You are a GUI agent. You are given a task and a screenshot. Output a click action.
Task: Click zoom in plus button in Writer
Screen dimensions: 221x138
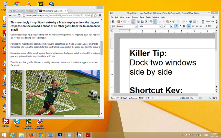[210, 98]
